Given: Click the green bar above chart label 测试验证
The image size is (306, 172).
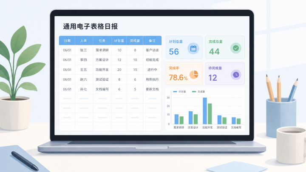Looking at the screenshot, I should [224, 121].
